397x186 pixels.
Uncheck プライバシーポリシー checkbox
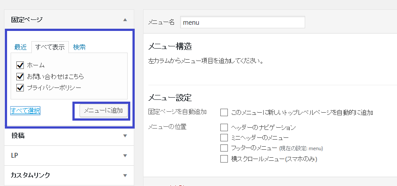tap(19, 87)
